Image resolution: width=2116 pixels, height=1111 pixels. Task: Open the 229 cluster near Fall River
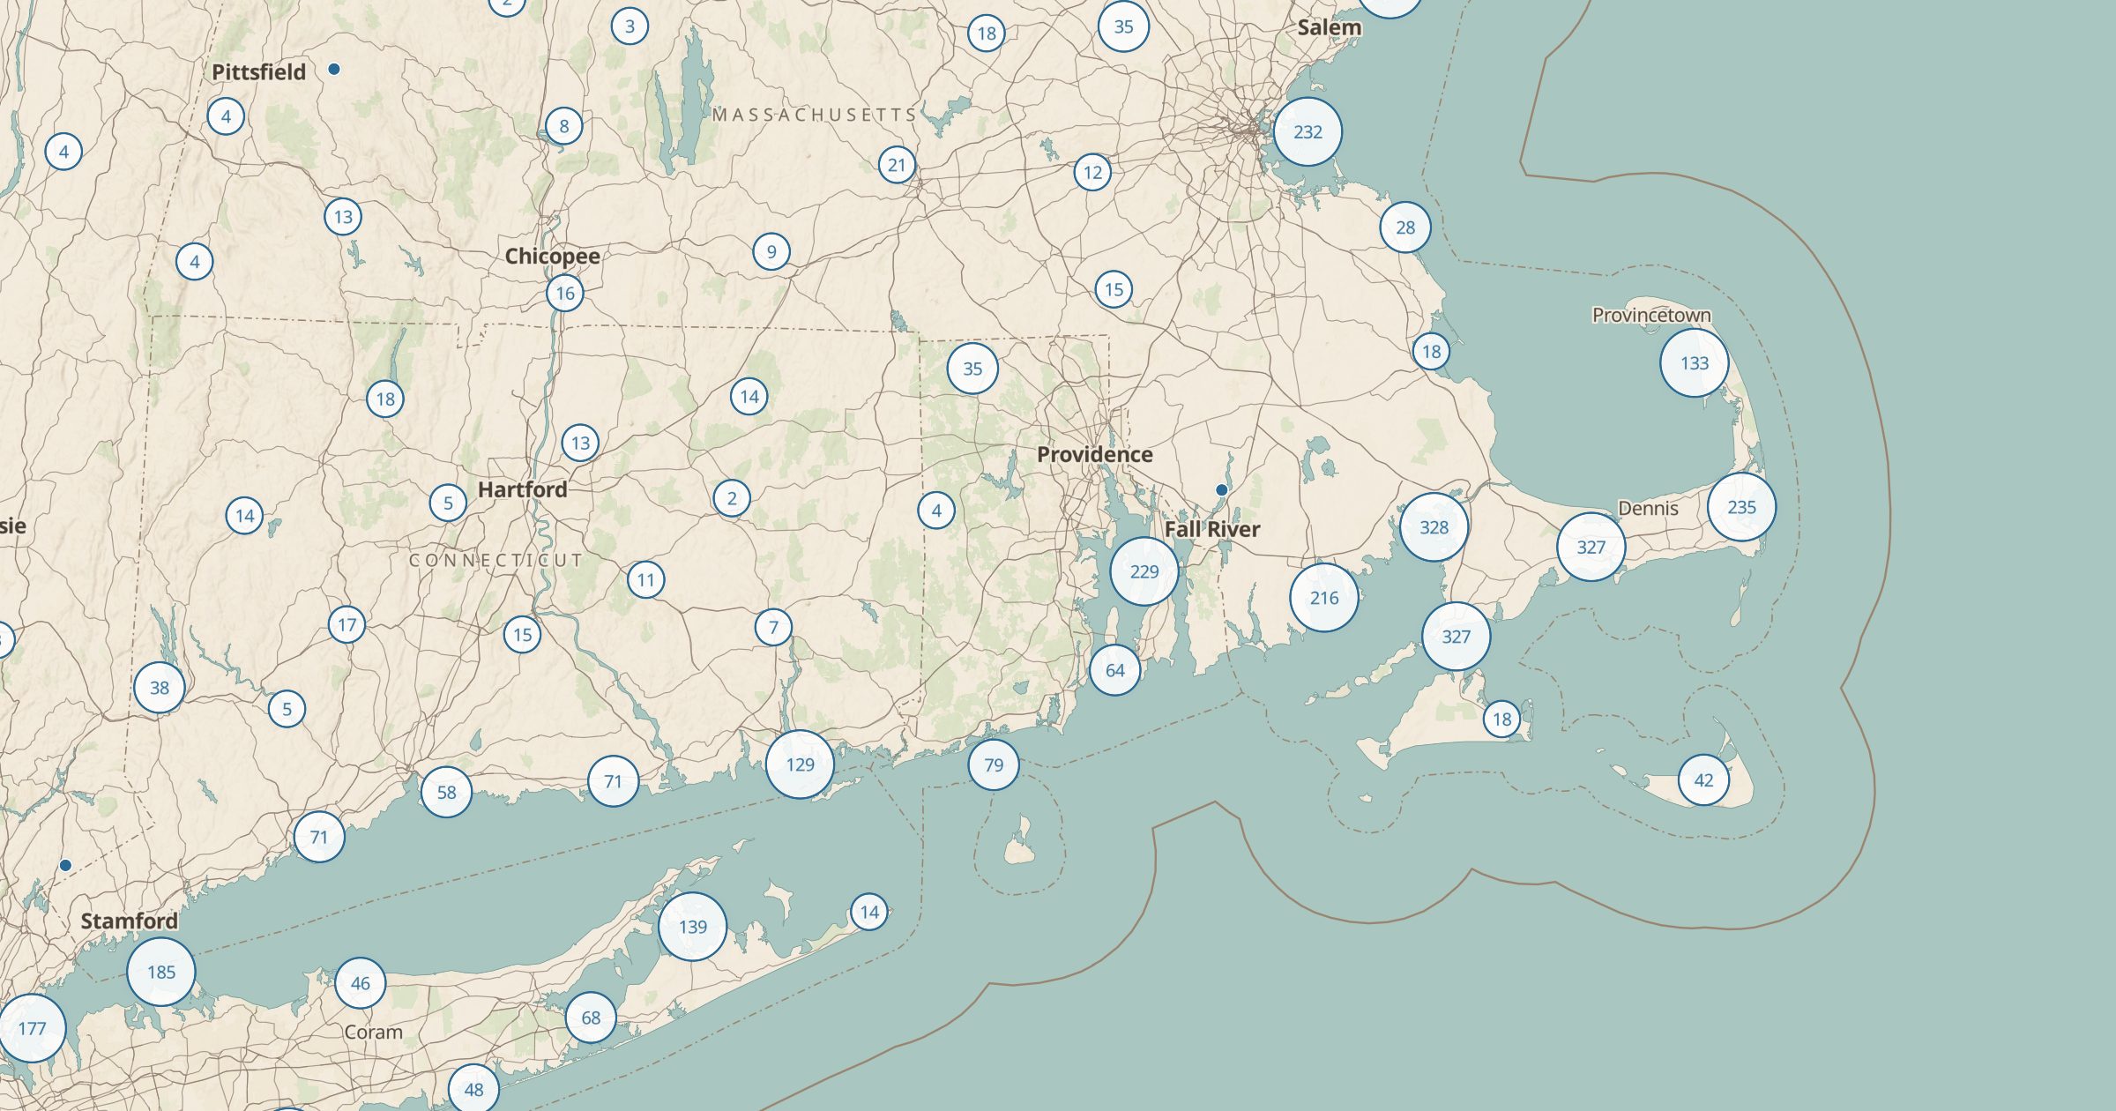1144,571
